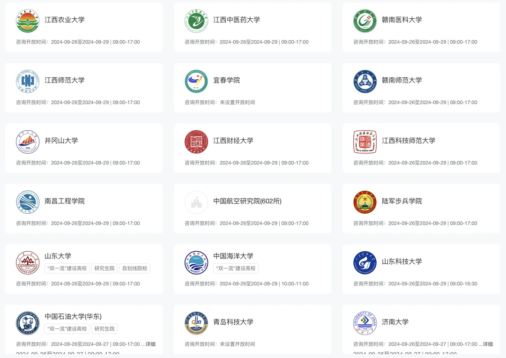Viewport: 506px width, 358px height.
Task: Open the 江西中医药大学 school name
Action: 237,20
